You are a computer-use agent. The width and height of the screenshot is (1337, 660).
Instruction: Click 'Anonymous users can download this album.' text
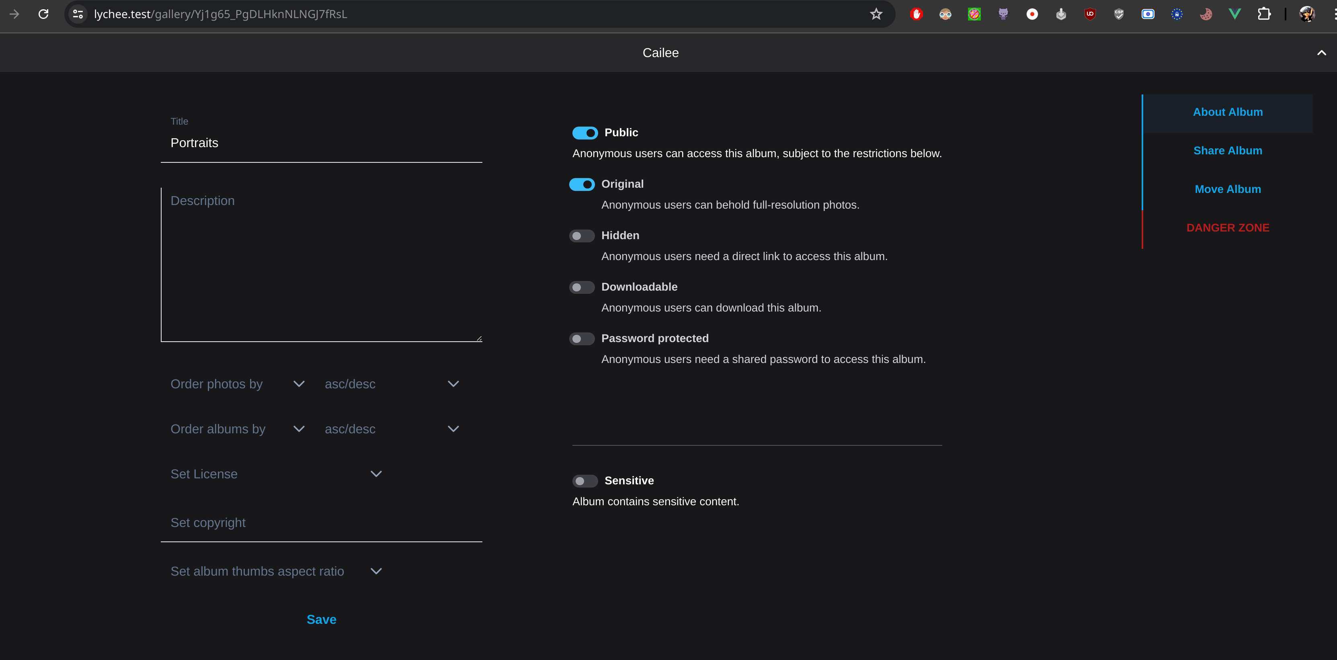[x=711, y=307]
